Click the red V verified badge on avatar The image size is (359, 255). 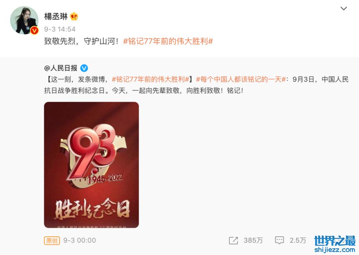tap(34, 30)
